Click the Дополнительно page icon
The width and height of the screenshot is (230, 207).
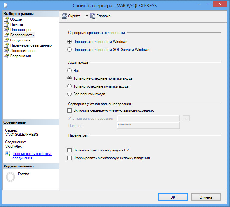point(6,51)
